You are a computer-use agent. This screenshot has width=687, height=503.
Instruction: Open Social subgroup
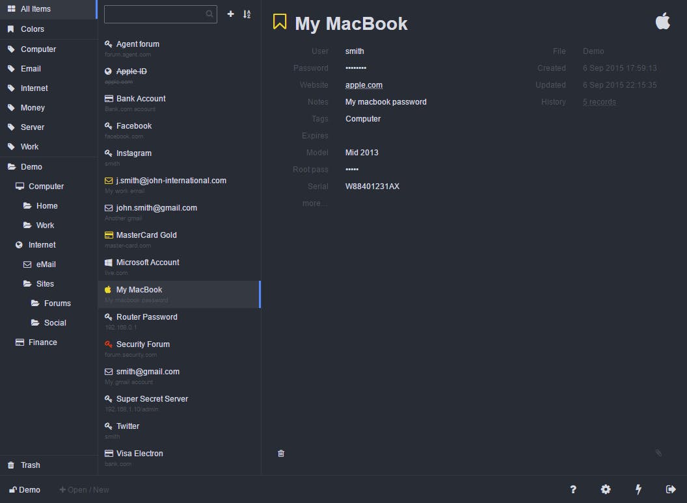tap(49, 322)
